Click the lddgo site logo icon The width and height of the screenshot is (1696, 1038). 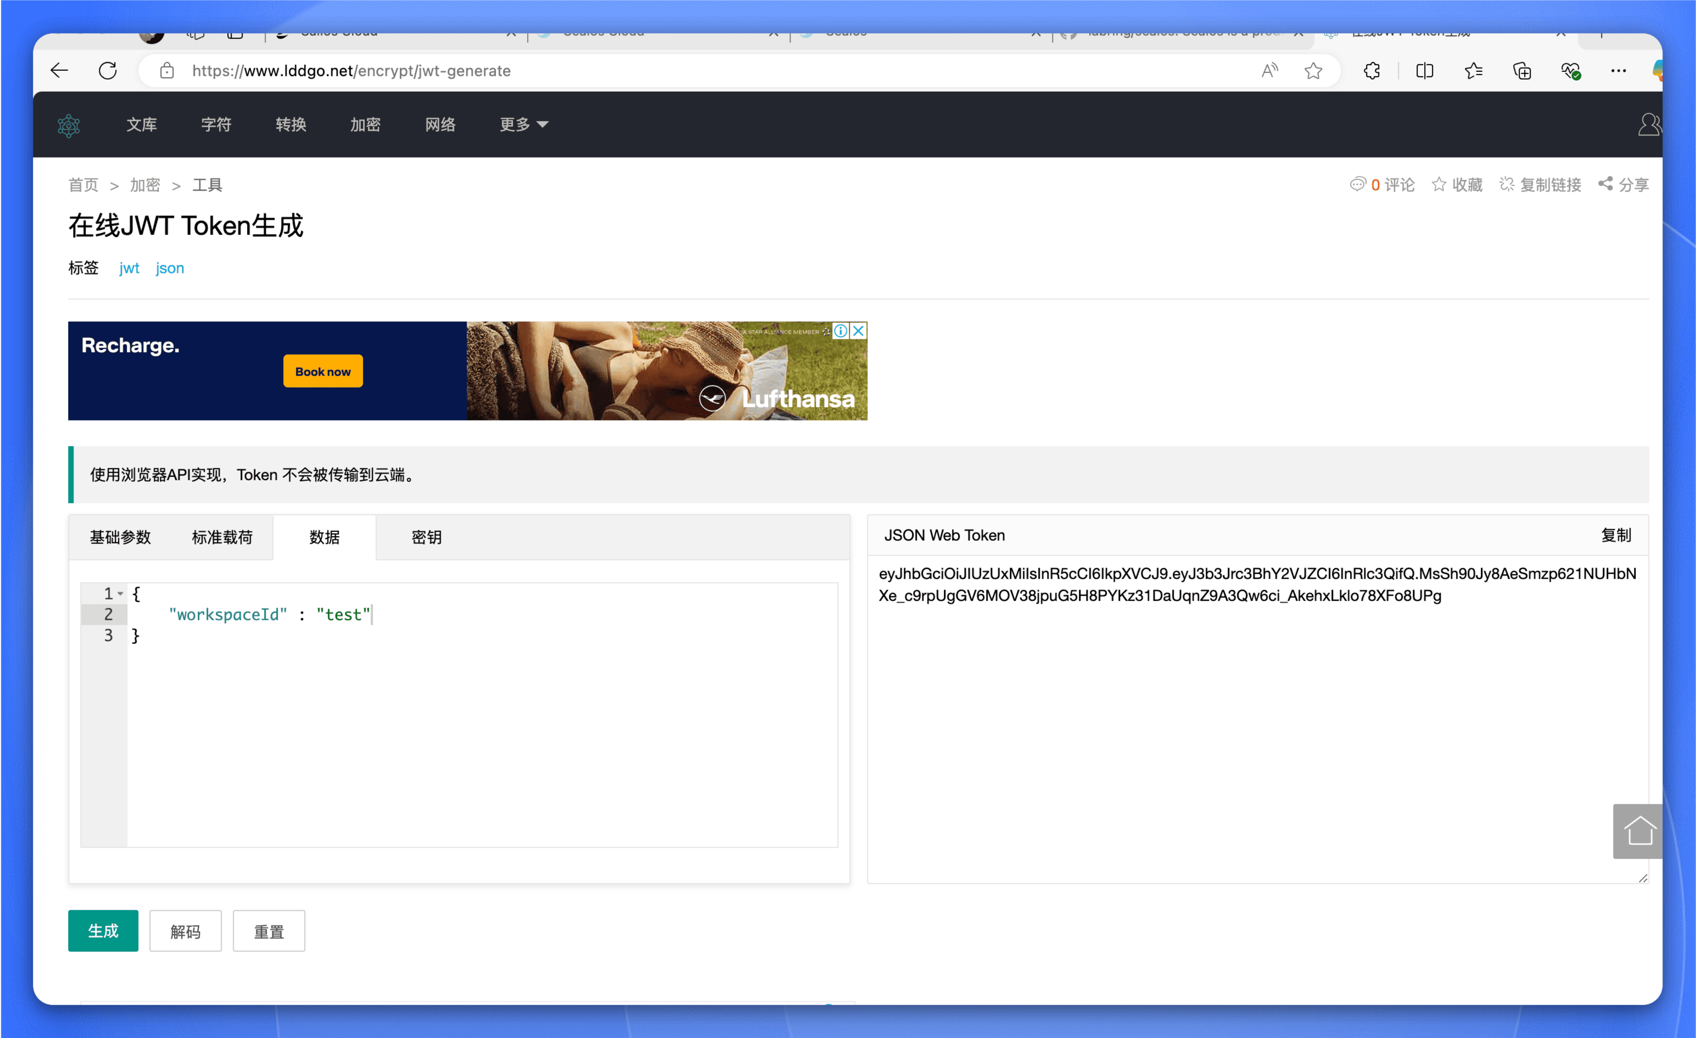point(69,125)
